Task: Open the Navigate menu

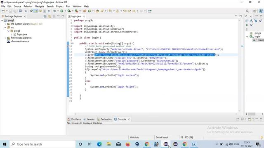Action: [x=40, y=6]
